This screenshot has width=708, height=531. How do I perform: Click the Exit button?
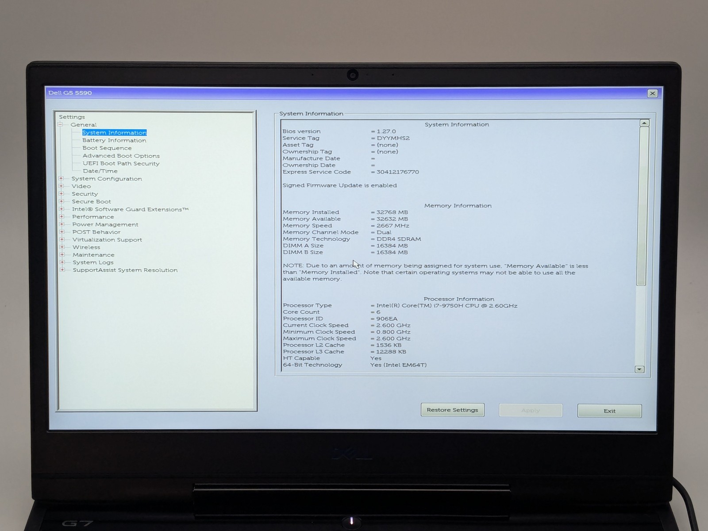(x=609, y=411)
